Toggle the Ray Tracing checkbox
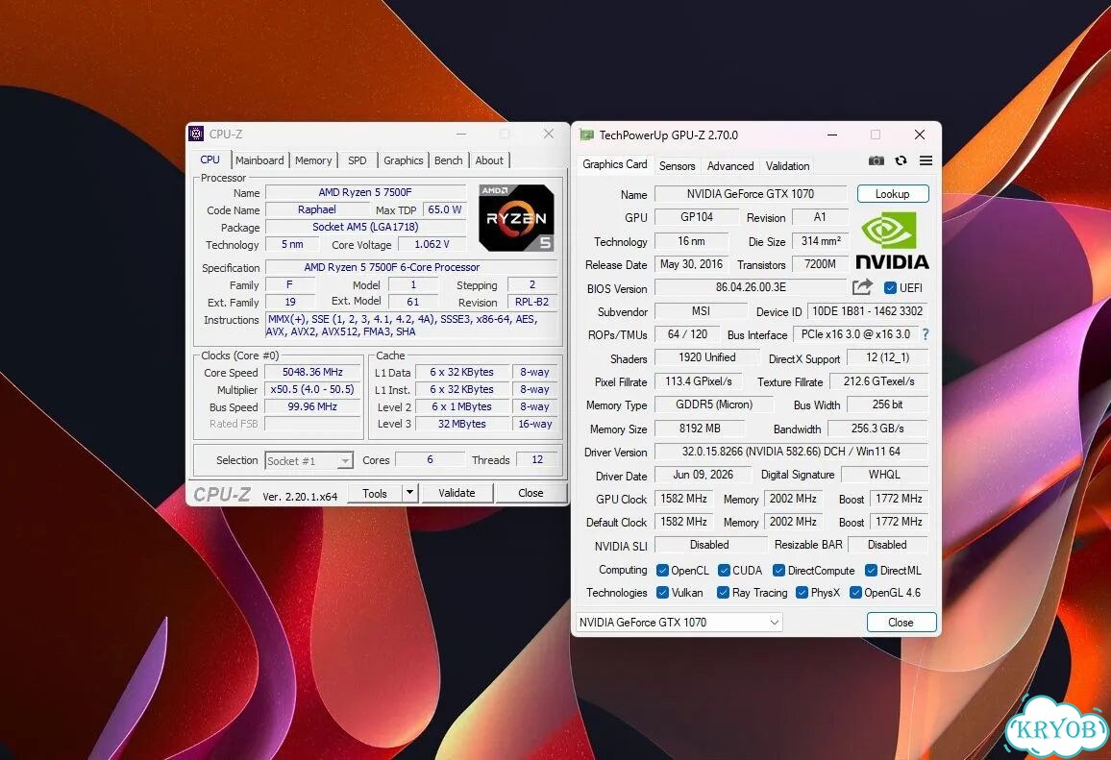The height and width of the screenshot is (760, 1111). pos(723,592)
